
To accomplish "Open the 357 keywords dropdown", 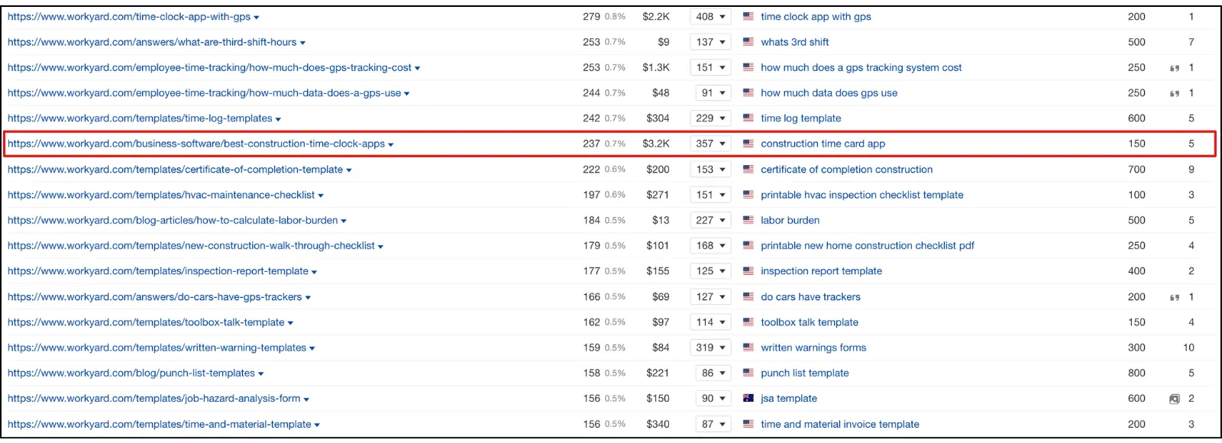I will point(710,144).
